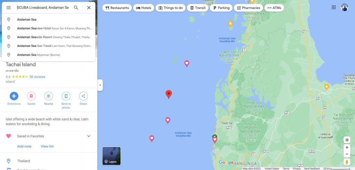The width and height of the screenshot is (355, 170).
Task: Click the Share icon button
Action: click(x=83, y=96)
